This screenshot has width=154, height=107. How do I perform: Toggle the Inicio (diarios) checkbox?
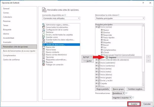point(99,75)
